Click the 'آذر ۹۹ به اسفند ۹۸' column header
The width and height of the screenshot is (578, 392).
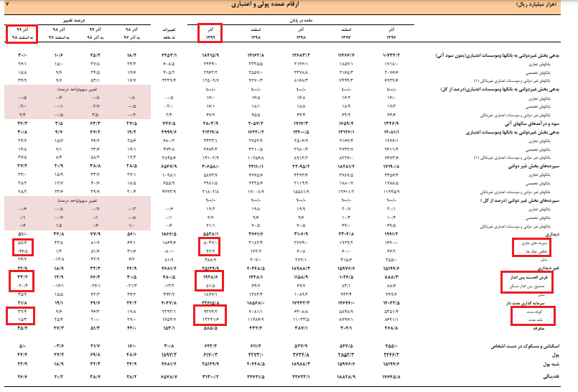point(22,32)
